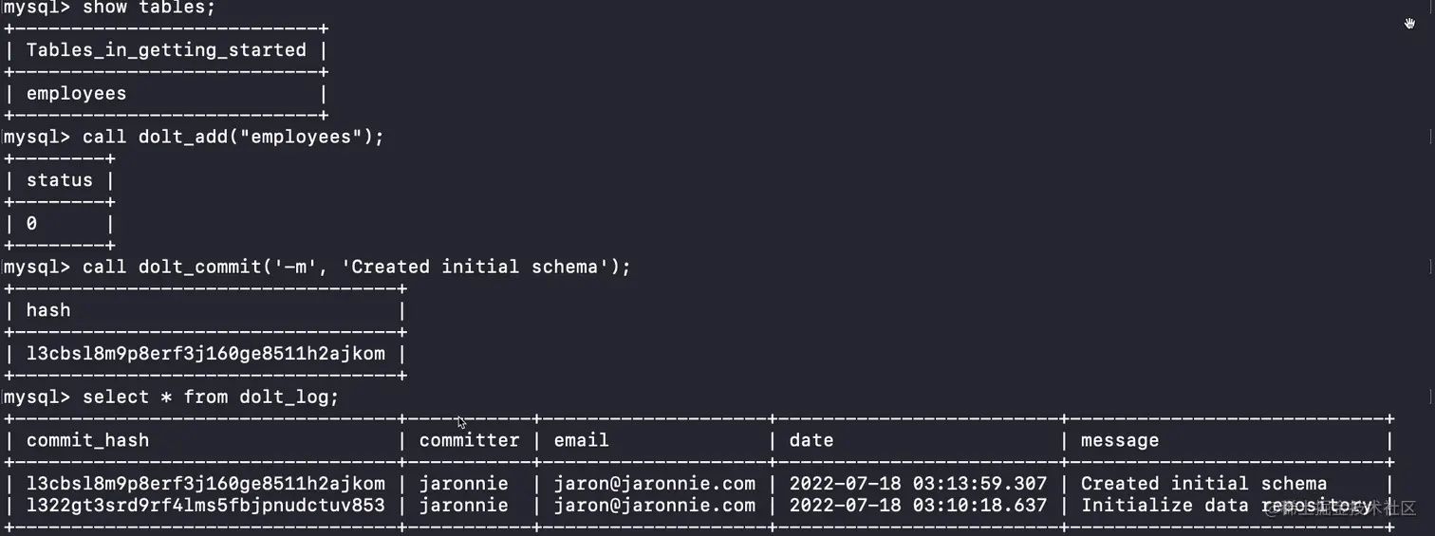Viewport: 1435px width, 536px height.
Task: Click the 'status' column header
Action: click(x=59, y=180)
